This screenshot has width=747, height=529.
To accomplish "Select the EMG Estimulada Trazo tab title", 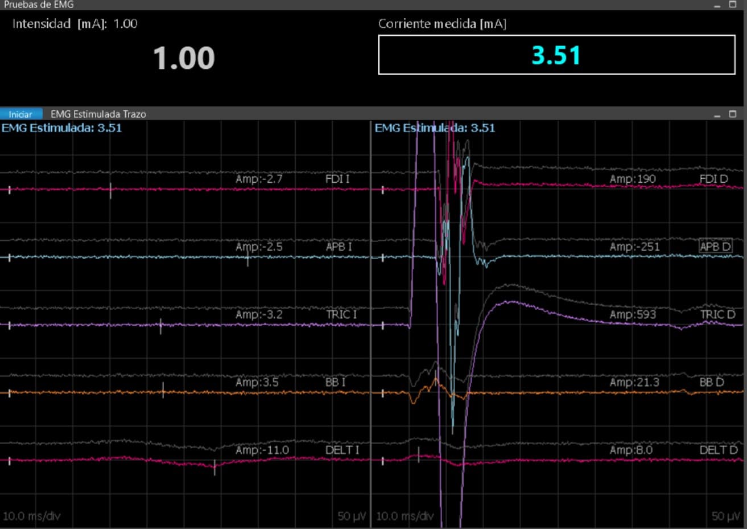I will (98, 114).
